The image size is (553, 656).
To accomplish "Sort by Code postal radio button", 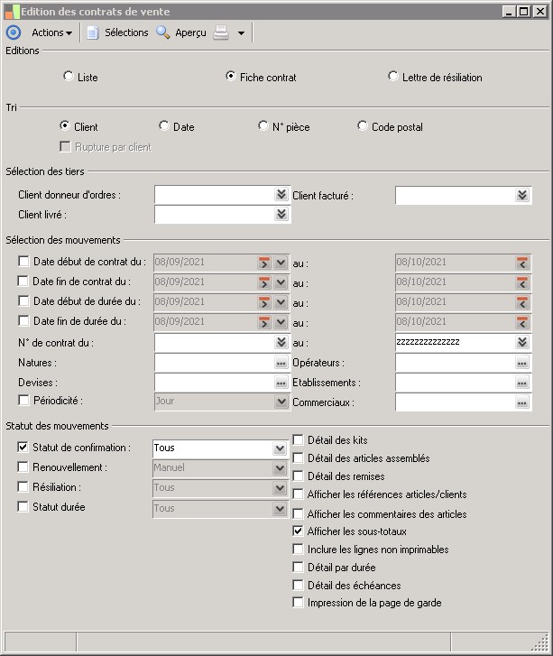I will pos(363,126).
